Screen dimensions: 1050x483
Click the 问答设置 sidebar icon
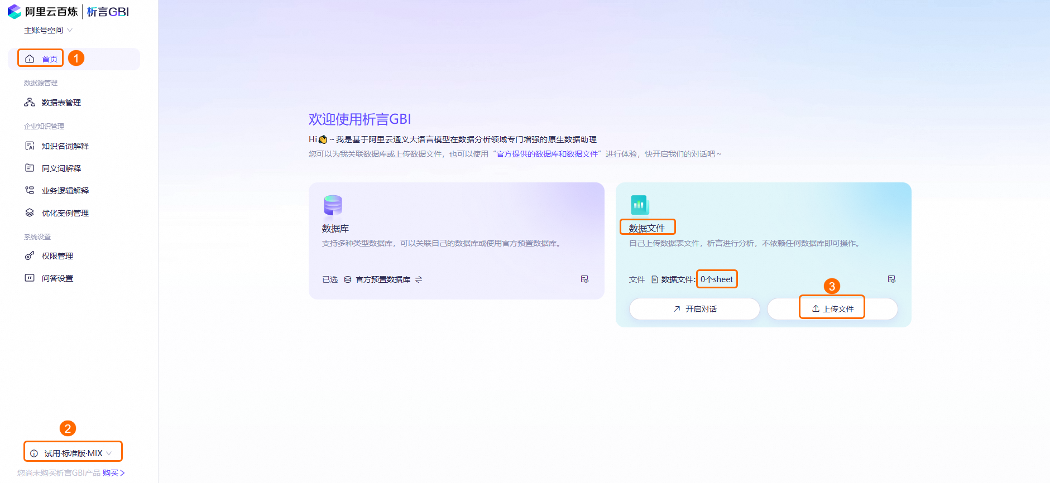pyautogui.click(x=30, y=278)
